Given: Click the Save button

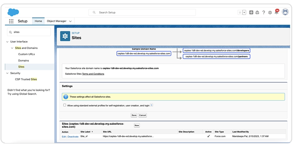Looking at the screenshot, I should click(134, 115).
